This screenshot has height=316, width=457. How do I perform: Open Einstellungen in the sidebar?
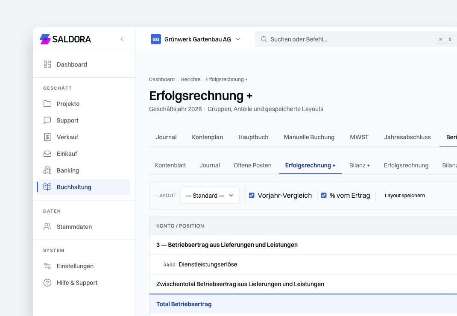pos(84,266)
